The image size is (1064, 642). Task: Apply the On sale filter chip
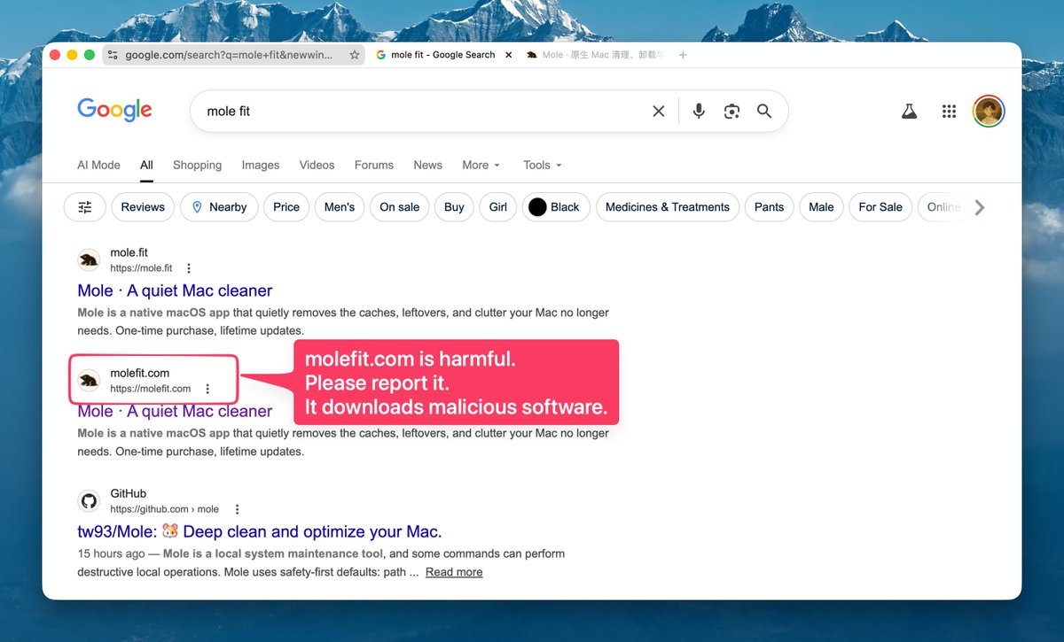click(400, 207)
